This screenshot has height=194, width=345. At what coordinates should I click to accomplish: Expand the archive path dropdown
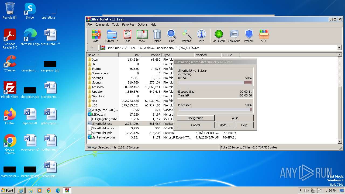click(x=339, y=48)
